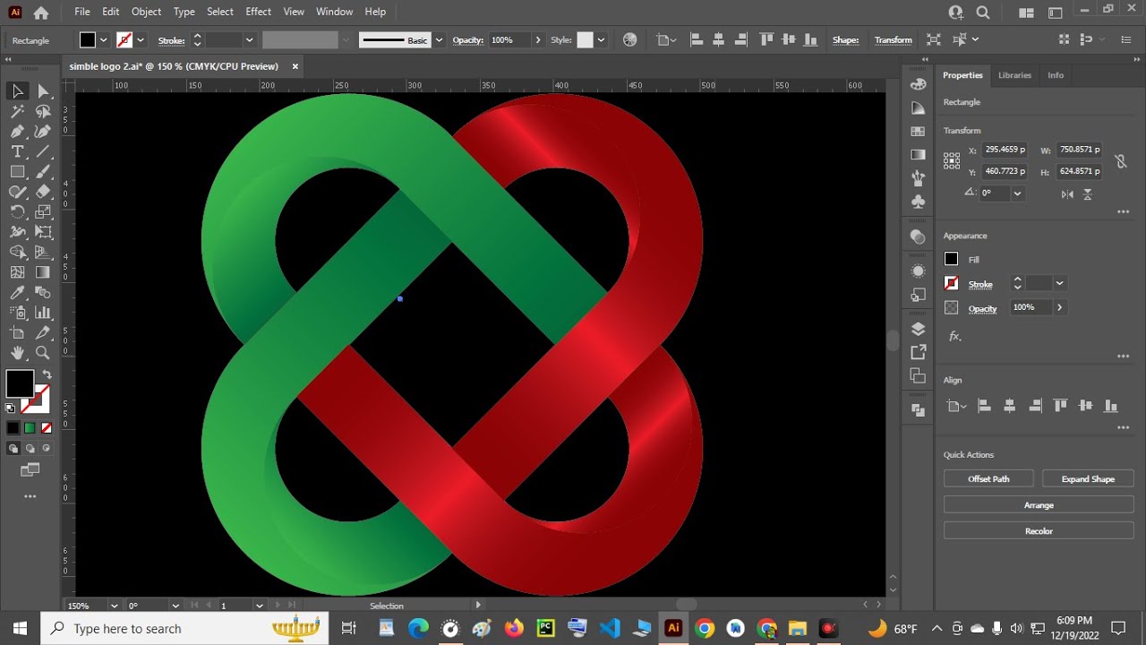1146x645 pixels.
Task: Click the Offset Path button
Action: 988,479
